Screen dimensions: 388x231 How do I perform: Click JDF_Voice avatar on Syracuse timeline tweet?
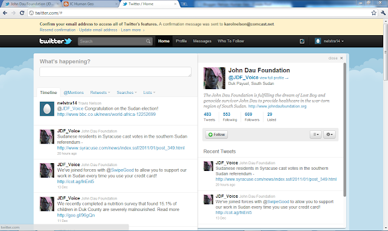pyautogui.click(x=47, y=136)
